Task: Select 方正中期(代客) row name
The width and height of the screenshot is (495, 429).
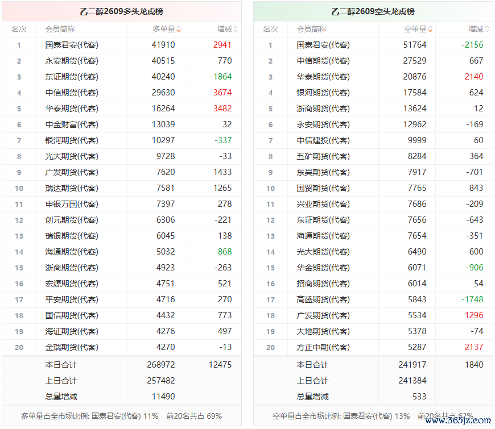Action: click(323, 347)
